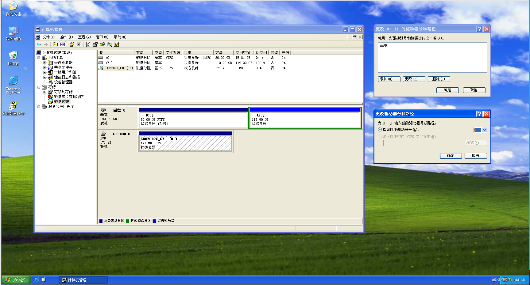Click the Show/Hide action pane toolbar icon
530x285 pixels.
(79, 44)
